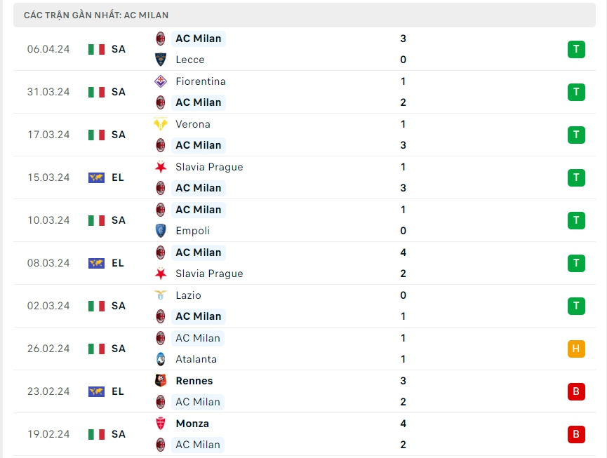Click the 23.02.24 match date

pos(48,391)
